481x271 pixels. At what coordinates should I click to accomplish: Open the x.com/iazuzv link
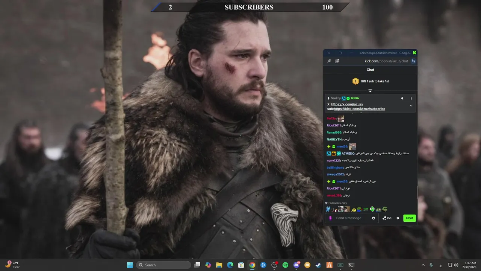347,104
